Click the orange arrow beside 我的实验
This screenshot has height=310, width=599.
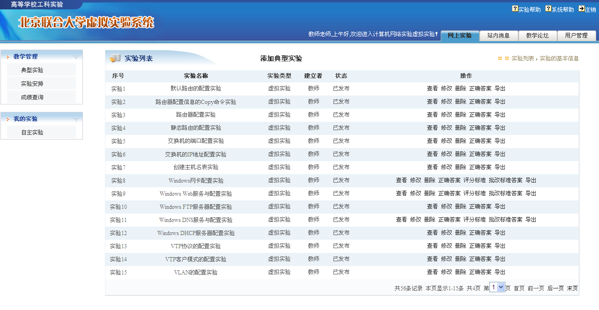tap(8, 119)
